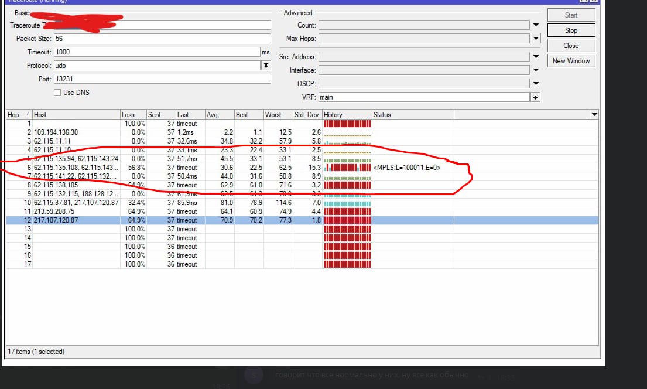Sort by the Worst column header
Viewport: 647px width, 389px height.
pos(278,114)
